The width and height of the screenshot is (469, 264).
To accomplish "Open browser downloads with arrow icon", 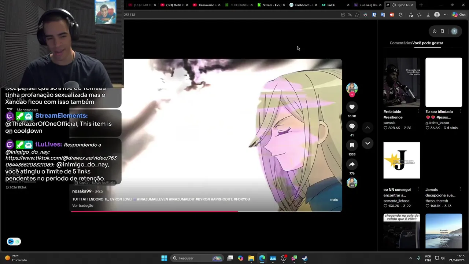I will (x=428, y=15).
